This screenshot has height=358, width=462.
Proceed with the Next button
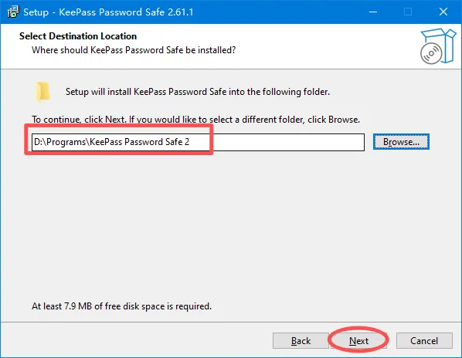pos(358,341)
